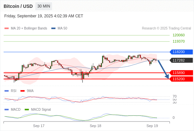Click the MA 50 legend label
194x131 pixels.
tap(62, 28)
